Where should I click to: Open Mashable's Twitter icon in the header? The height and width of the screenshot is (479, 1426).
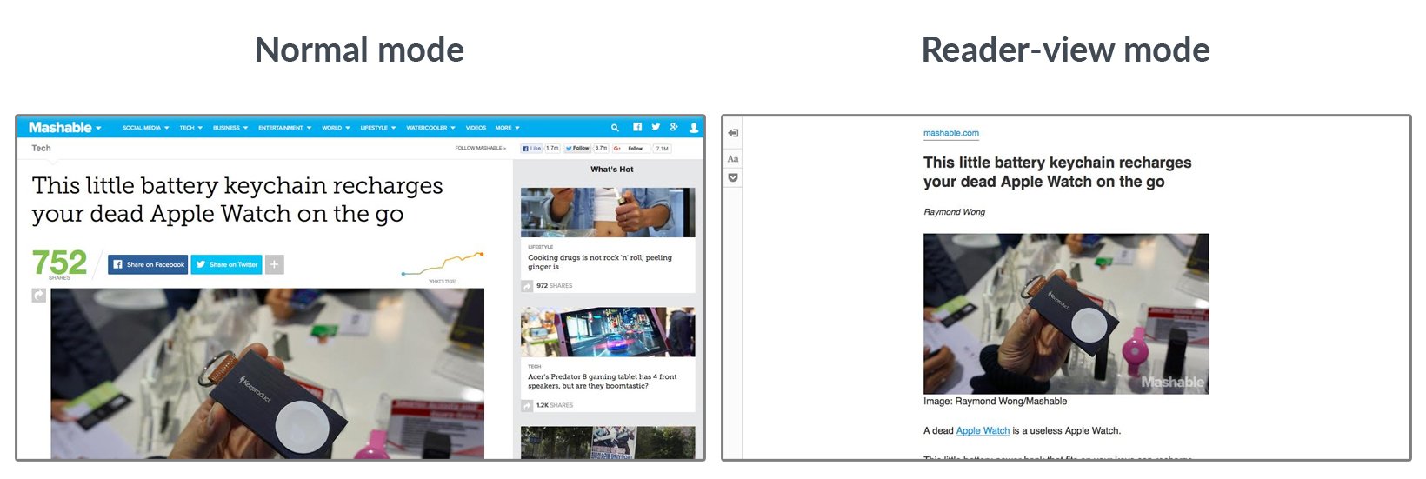[x=656, y=127]
